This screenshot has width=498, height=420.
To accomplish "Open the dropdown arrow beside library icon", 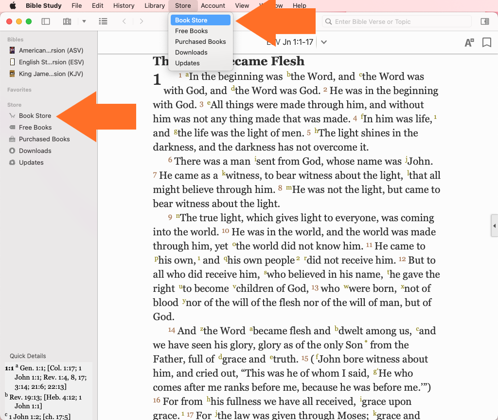I will click(84, 21).
